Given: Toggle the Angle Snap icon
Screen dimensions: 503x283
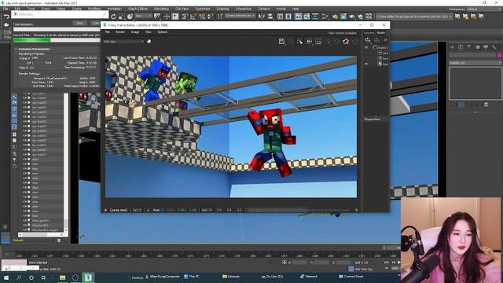Looking at the screenshot, I should (x=193, y=16).
